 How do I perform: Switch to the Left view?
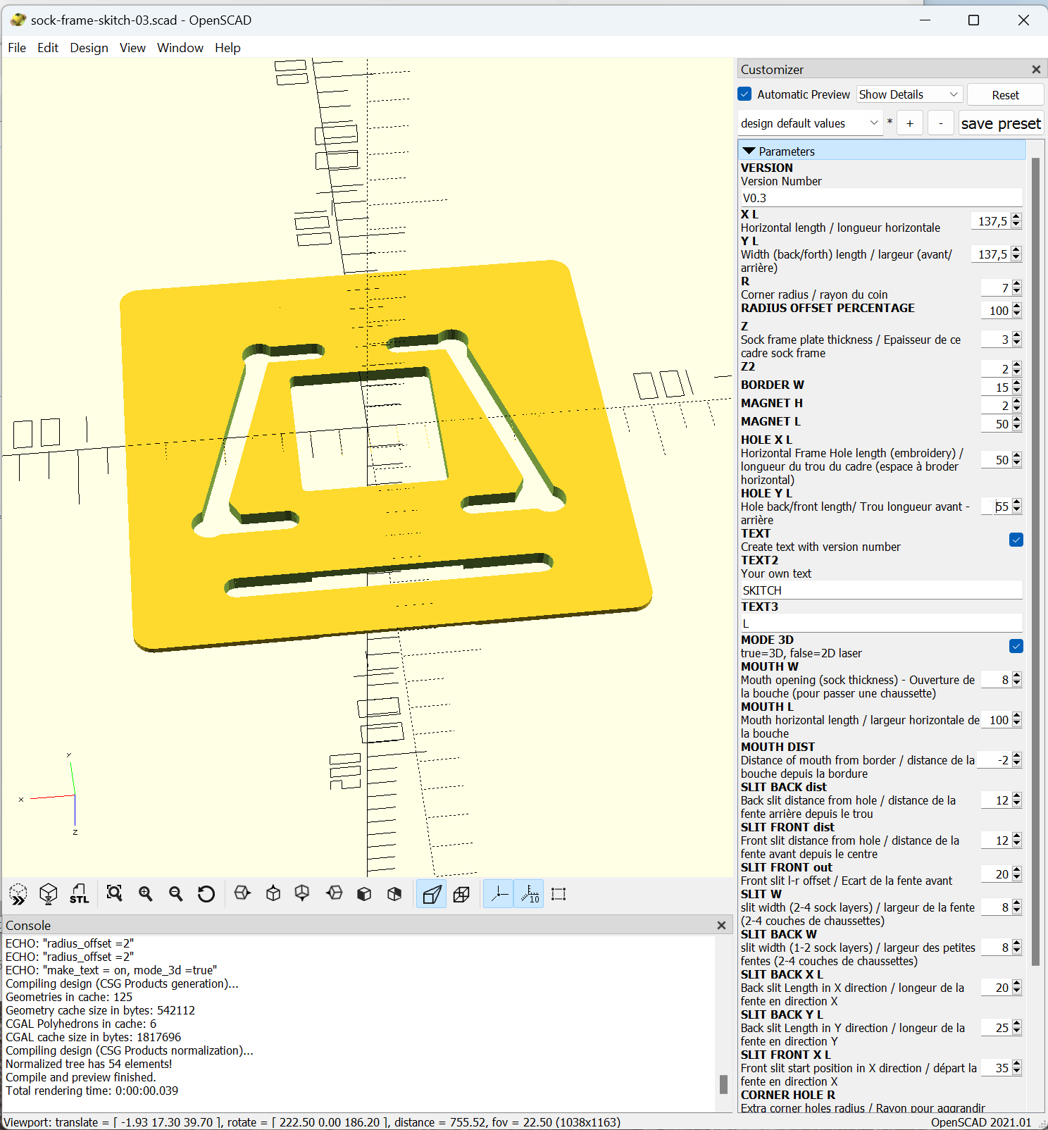click(335, 894)
